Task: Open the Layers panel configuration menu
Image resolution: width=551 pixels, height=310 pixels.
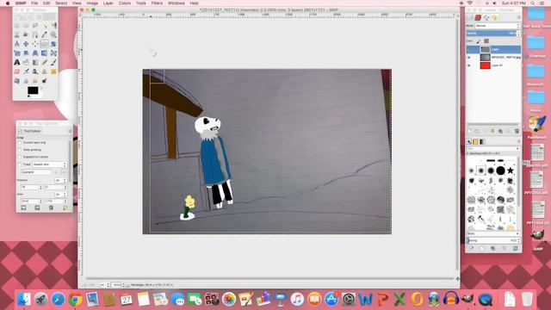Action: [x=518, y=17]
